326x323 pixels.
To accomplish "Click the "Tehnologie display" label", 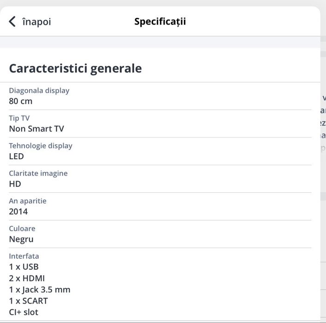I will click(41, 146).
